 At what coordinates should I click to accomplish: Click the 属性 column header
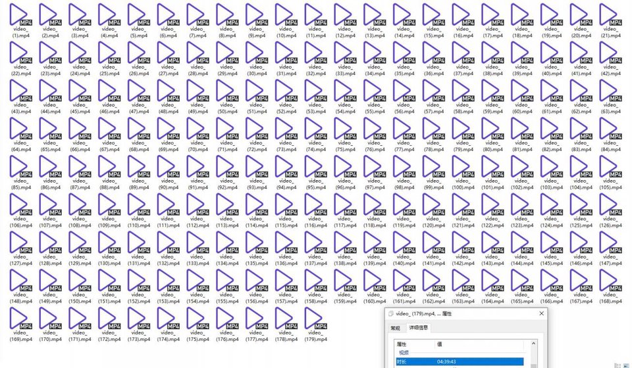pyautogui.click(x=402, y=344)
